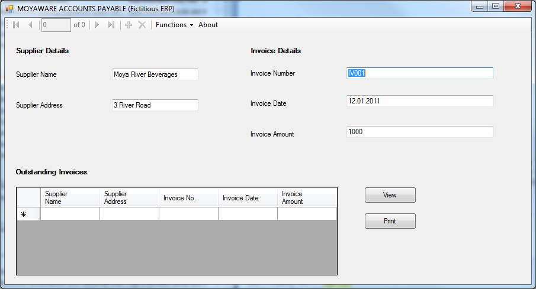Click the Move First record icon

[16, 25]
